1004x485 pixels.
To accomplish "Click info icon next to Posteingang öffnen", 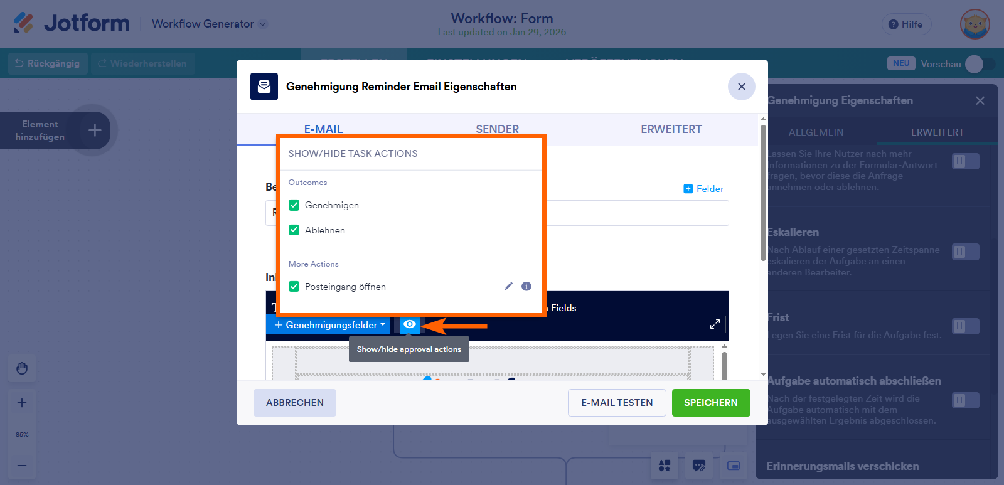I will pyautogui.click(x=526, y=287).
